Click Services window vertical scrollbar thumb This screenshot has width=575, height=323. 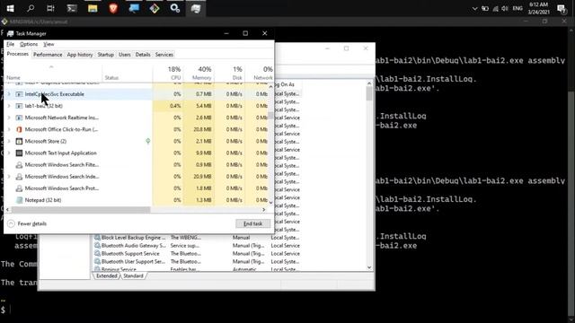pos(369,93)
